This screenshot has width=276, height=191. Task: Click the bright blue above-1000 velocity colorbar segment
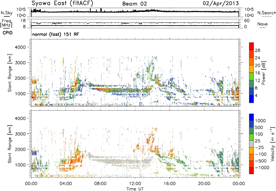(252, 117)
